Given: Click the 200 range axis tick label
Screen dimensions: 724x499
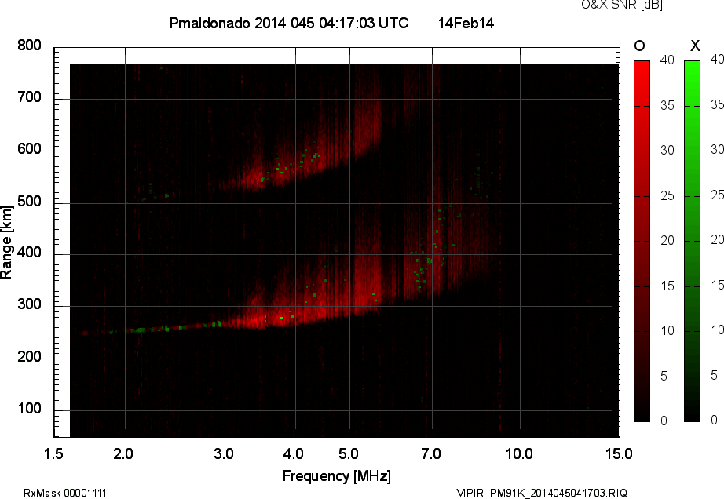Looking at the screenshot, I should click(29, 356).
